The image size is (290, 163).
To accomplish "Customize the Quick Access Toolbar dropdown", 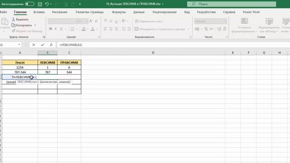I will [80, 4].
